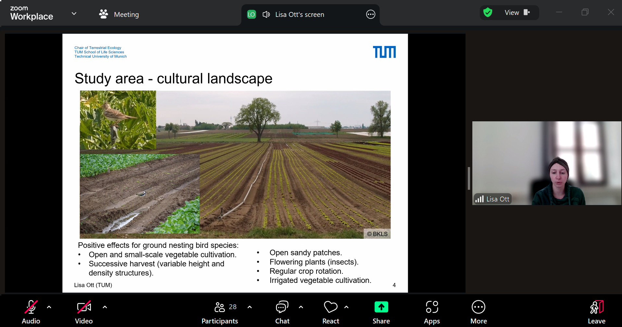Expand video settings arrow next to Video
The height and width of the screenshot is (327, 622).
pyautogui.click(x=105, y=307)
